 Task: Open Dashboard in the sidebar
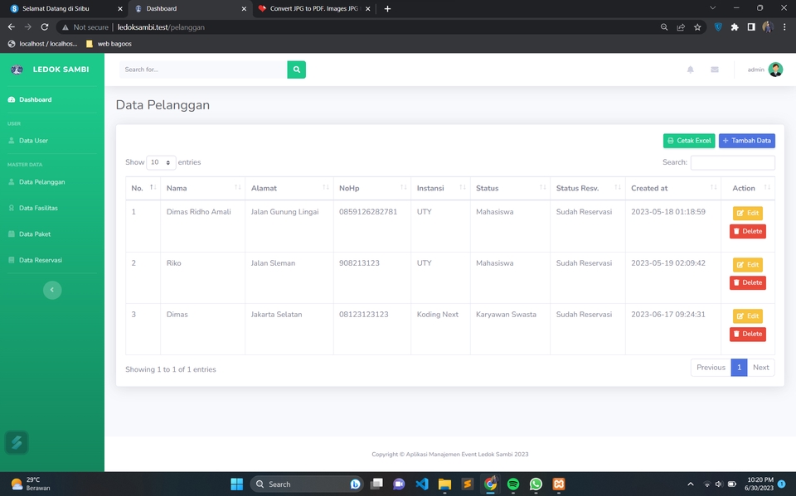coord(31,100)
